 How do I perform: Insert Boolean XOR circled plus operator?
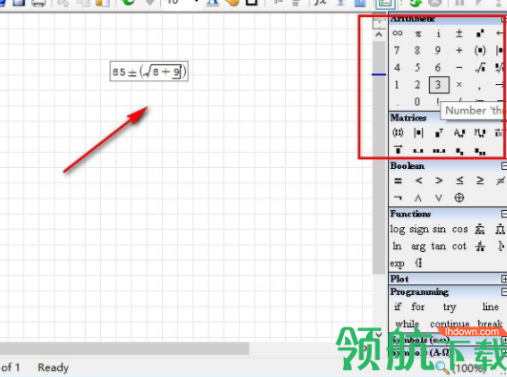[459, 198]
